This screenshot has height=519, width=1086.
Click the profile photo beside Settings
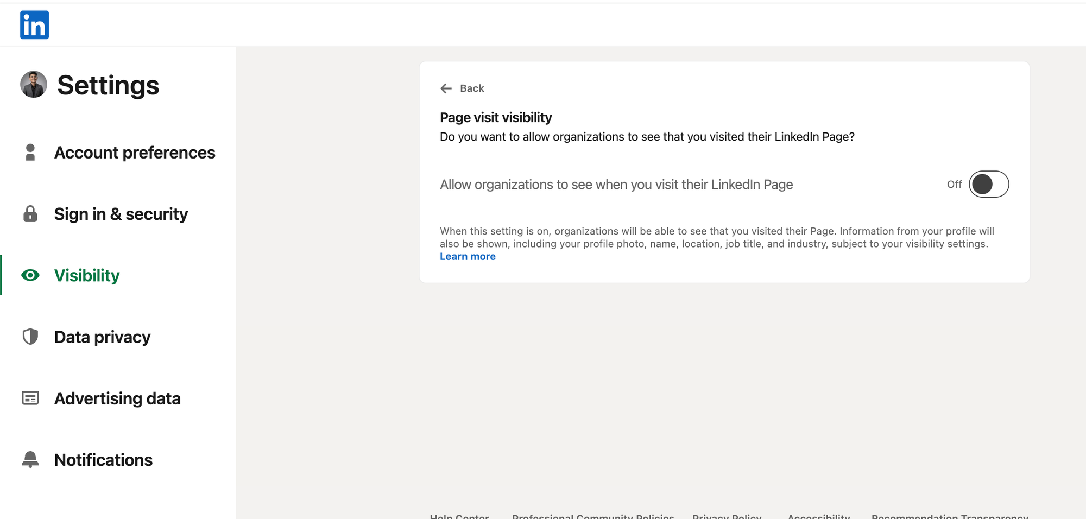coord(34,85)
